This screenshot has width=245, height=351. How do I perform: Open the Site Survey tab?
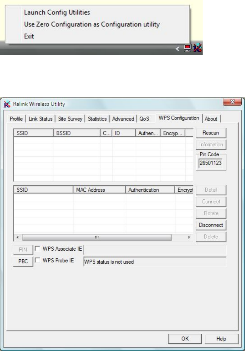tap(70, 119)
